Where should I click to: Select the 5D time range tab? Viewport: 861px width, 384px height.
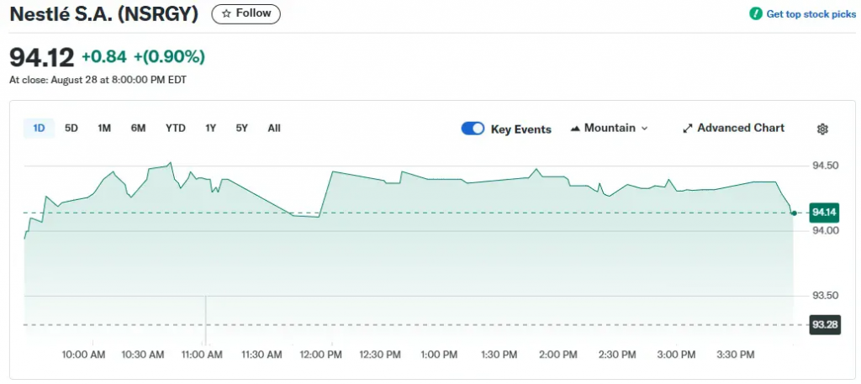[71, 129]
